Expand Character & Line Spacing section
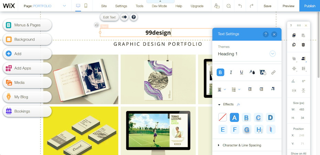 click(x=239, y=145)
